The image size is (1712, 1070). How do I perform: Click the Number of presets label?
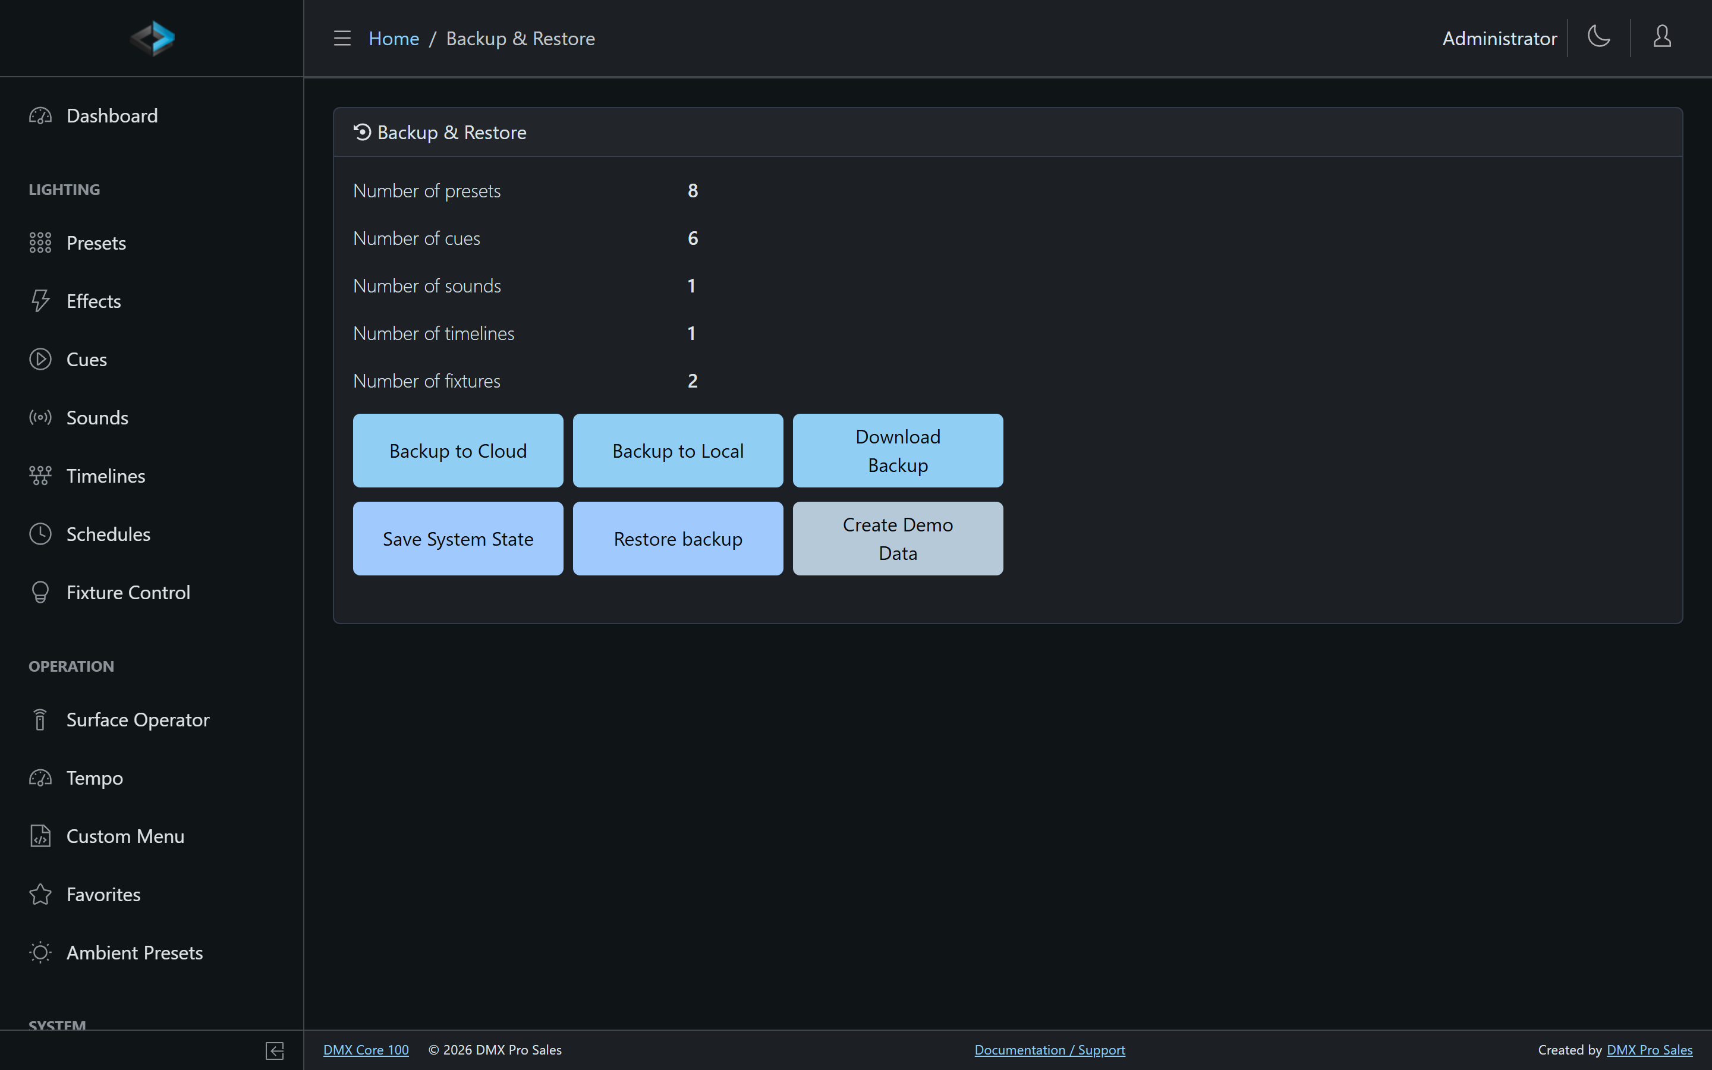(427, 191)
